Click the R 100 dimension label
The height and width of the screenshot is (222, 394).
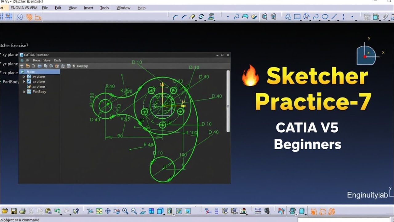click(x=191, y=133)
